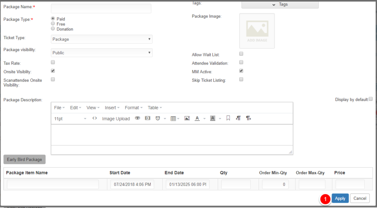The height and width of the screenshot is (208, 377).
Task: Open the 11pt font size dropdown
Action: click(70, 119)
